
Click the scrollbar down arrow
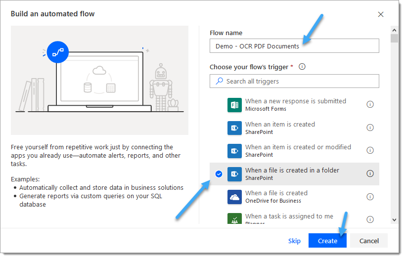coord(394,220)
